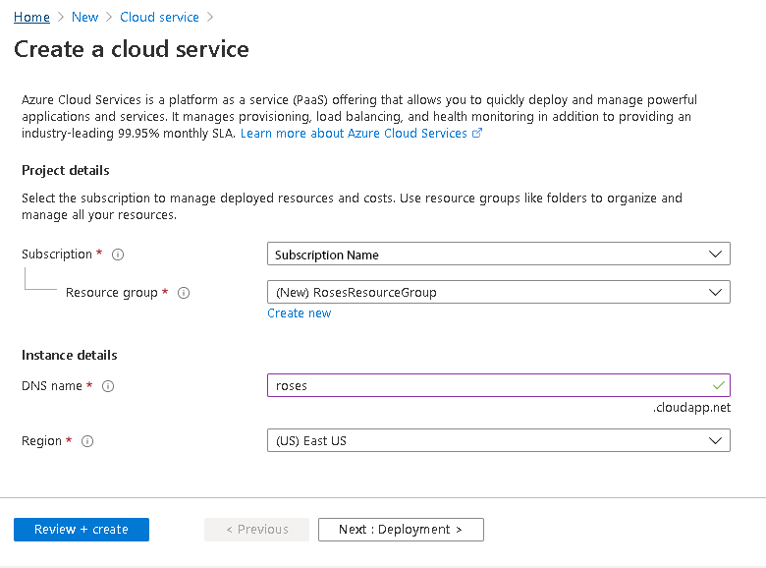Open the RosesResourceGroup dropdown
This screenshot has width=766, height=568.
coord(498,292)
